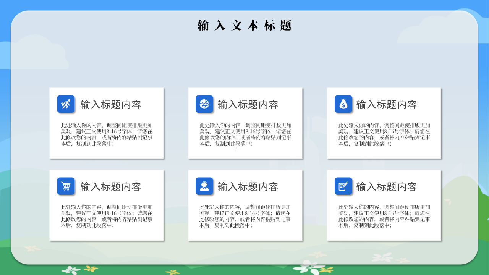The height and width of the screenshot is (275, 489).
Task: Click the blue icon next to top-left card title
Action: (x=66, y=104)
